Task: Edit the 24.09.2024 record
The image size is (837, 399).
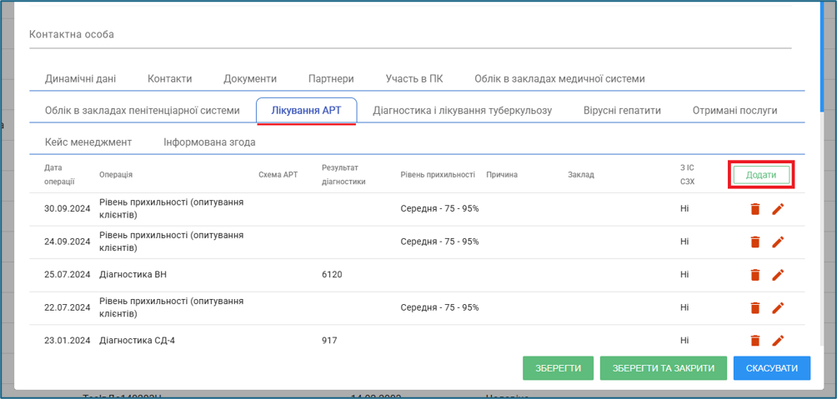Action: [x=779, y=242]
